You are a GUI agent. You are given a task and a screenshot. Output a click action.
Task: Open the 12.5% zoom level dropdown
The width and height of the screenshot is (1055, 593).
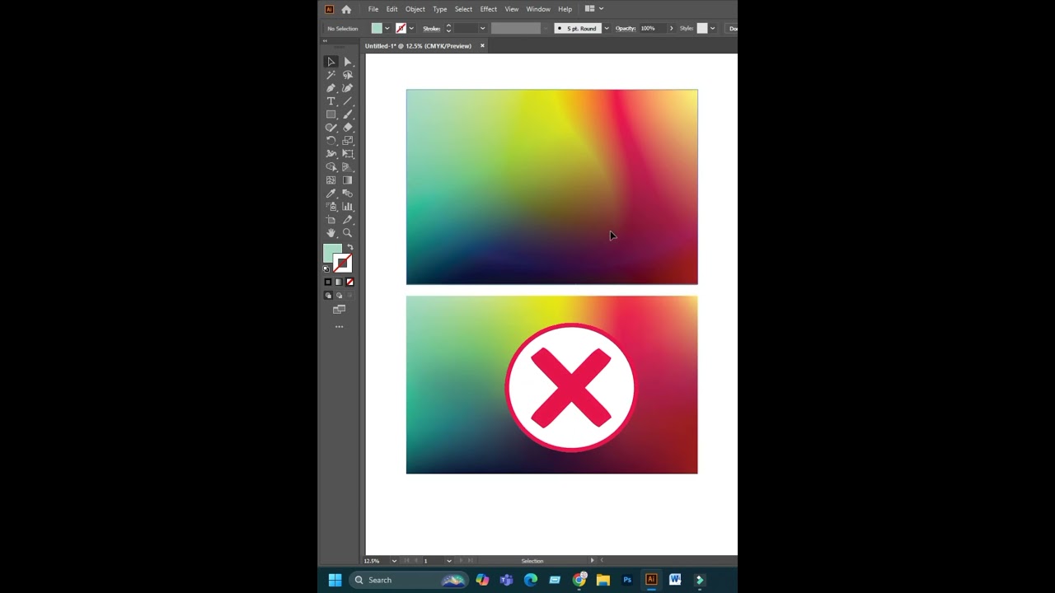(394, 561)
